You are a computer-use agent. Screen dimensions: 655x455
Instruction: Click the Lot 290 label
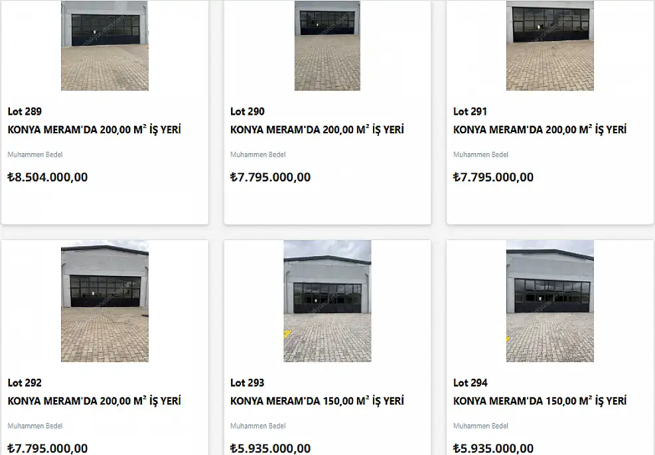(248, 111)
